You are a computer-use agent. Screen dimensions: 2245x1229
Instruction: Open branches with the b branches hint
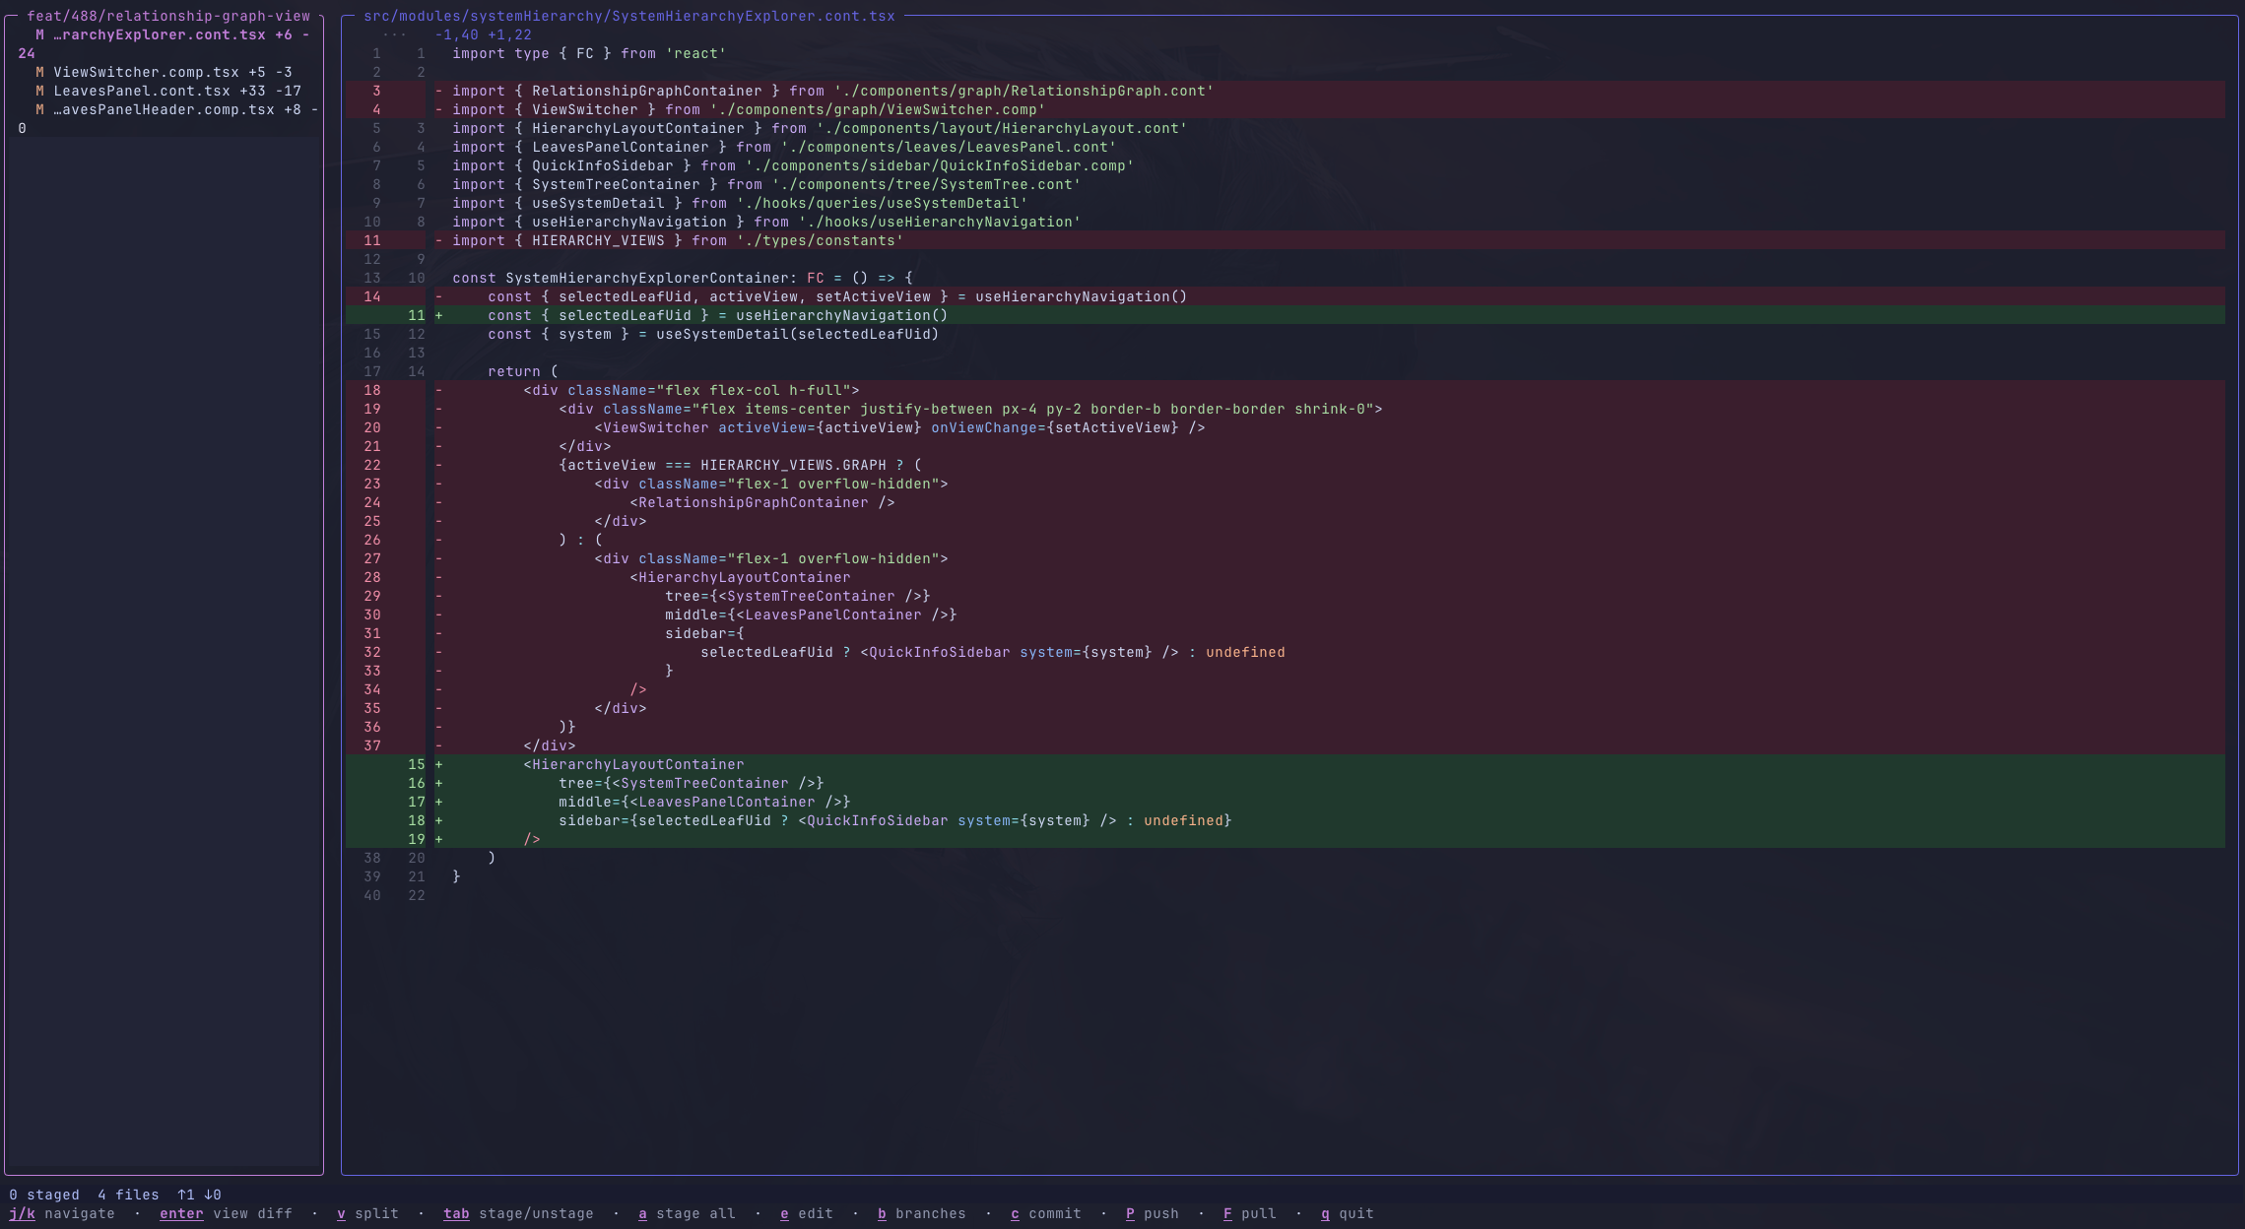[922, 1213]
